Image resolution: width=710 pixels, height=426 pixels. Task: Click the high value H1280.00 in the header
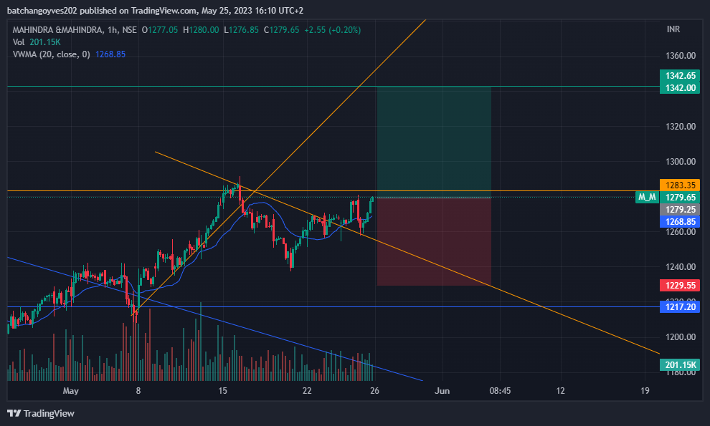(x=201, y=30)
